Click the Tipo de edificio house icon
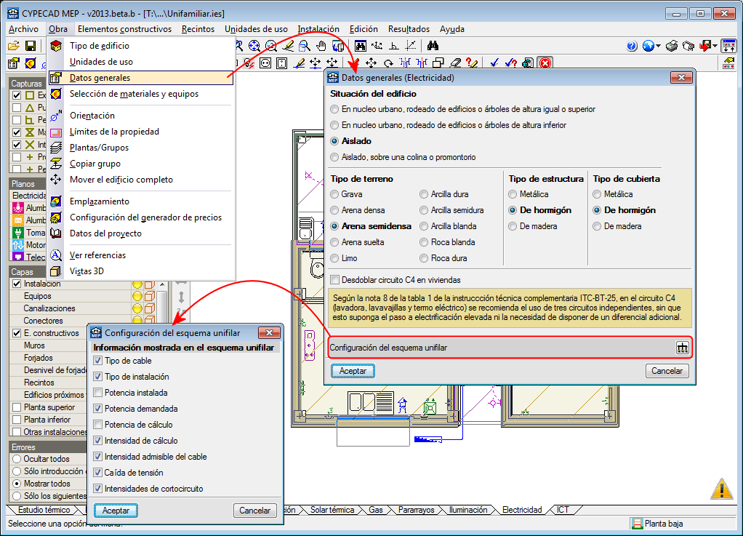 point(56,46)
